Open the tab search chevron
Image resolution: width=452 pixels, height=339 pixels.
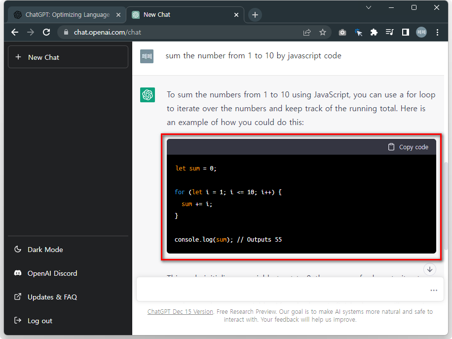pyautogui.click(x=369, y=7)
